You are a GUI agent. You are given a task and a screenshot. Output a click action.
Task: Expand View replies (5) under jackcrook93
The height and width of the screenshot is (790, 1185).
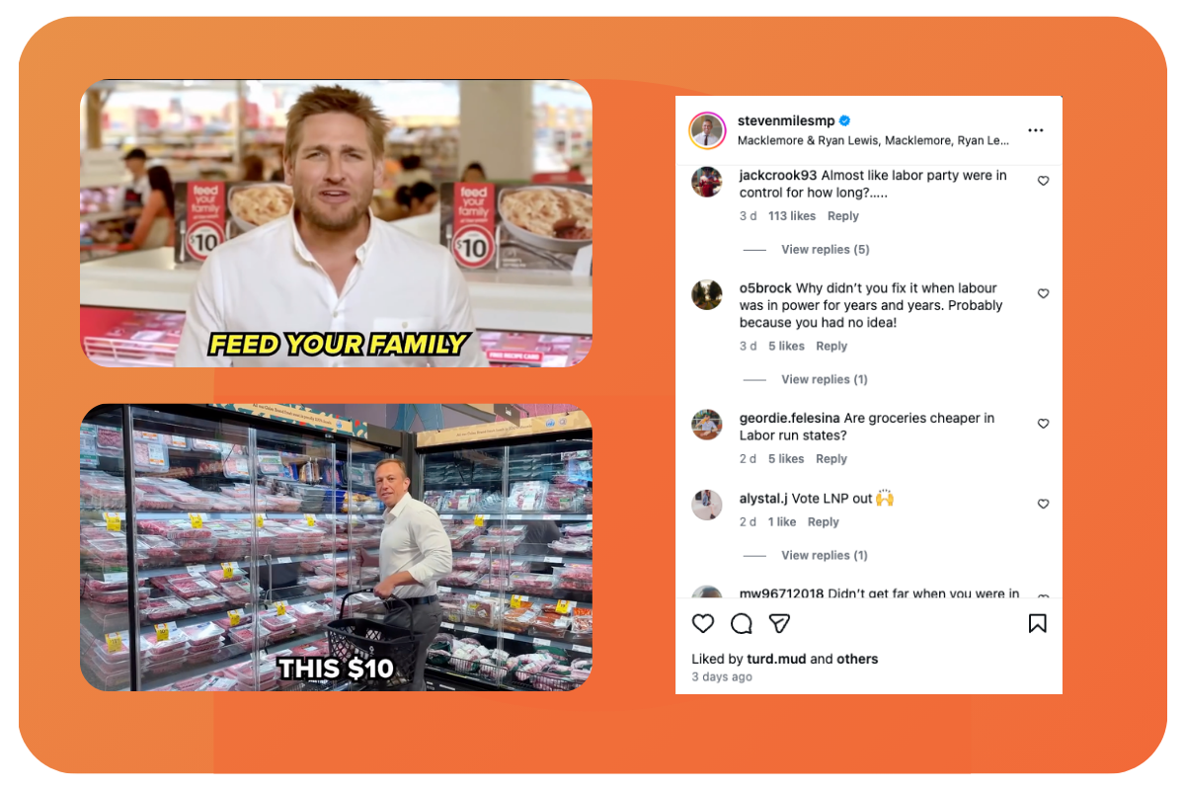tap(826, 250)
